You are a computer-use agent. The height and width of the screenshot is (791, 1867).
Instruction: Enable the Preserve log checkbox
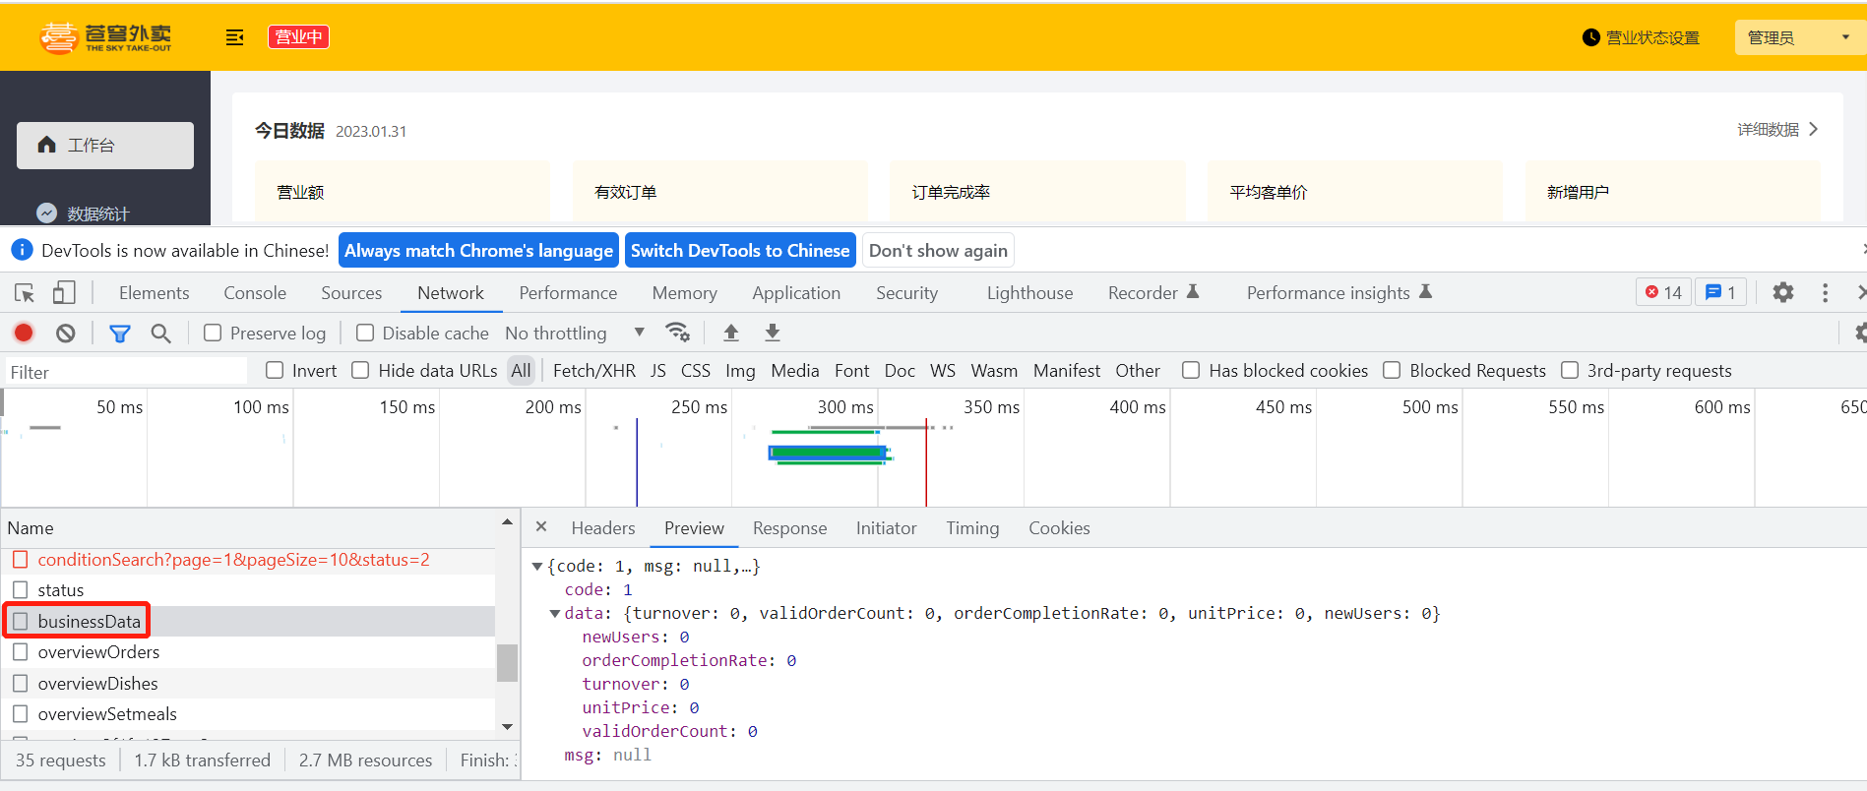click(x=213, y=334)
